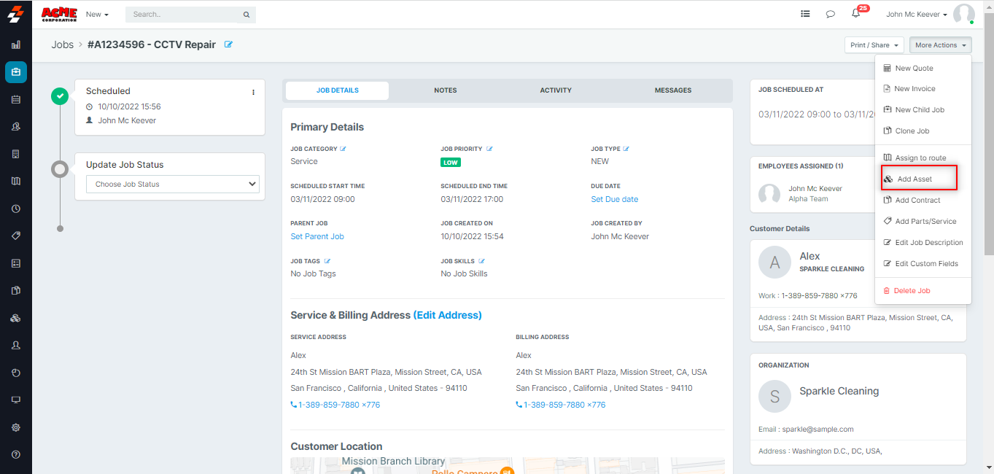This screenshot has width=994, height=474.
Task: Open the Print / Share dropdown
Action: 874,45
